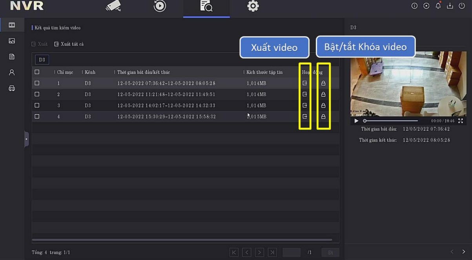The image size is (472, 260).
Task: Select checkbox for video index 2
Action: [x=37, y=94]
